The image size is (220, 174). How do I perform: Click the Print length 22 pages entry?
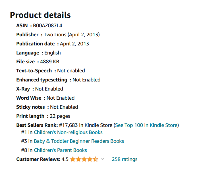43,116
